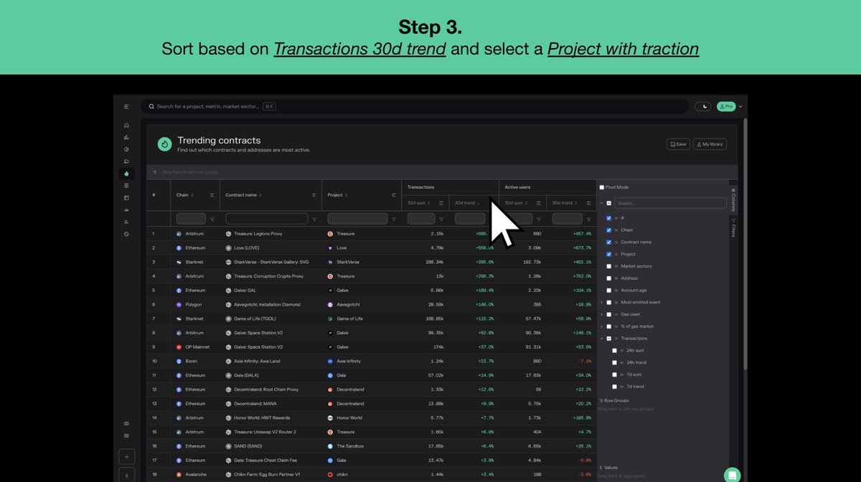The image size is (861, 482).
Task: Click the Game of Life (TGOL) contract
Action: pos(255,318)
